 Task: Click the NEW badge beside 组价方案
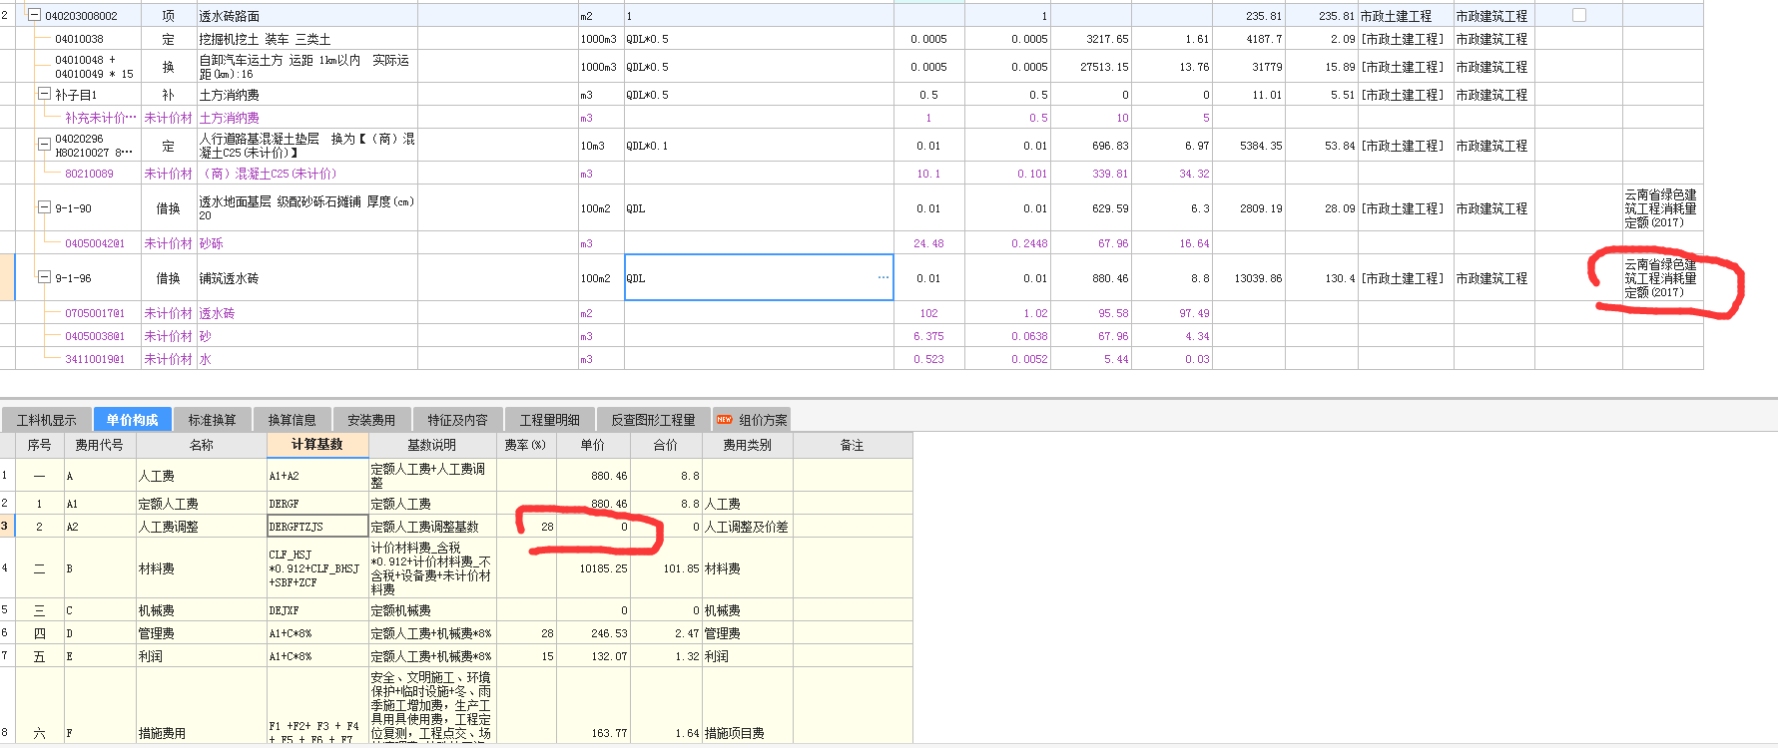tap(724, 420)
